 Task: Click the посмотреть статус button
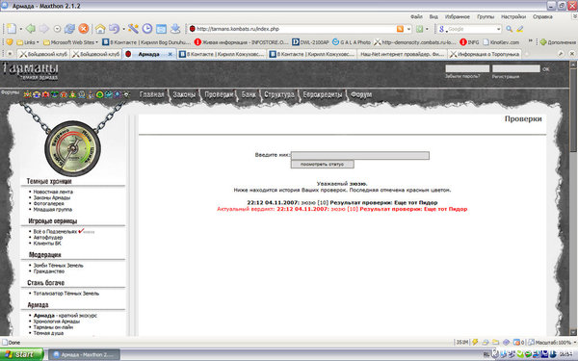pos(322,164)
